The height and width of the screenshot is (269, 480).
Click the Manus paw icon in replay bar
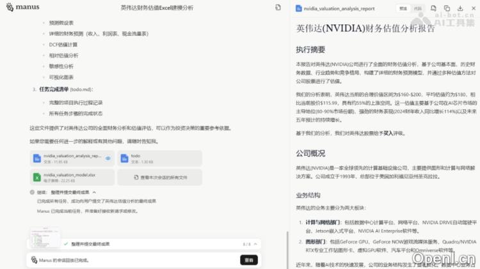33,260
